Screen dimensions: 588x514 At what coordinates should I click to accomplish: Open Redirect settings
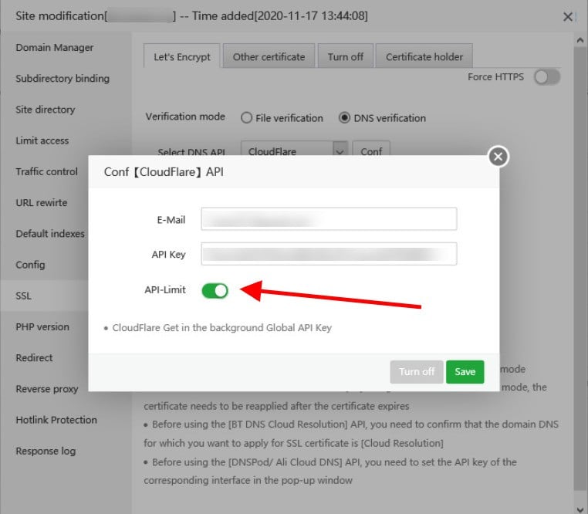click(x=34, y=358)
